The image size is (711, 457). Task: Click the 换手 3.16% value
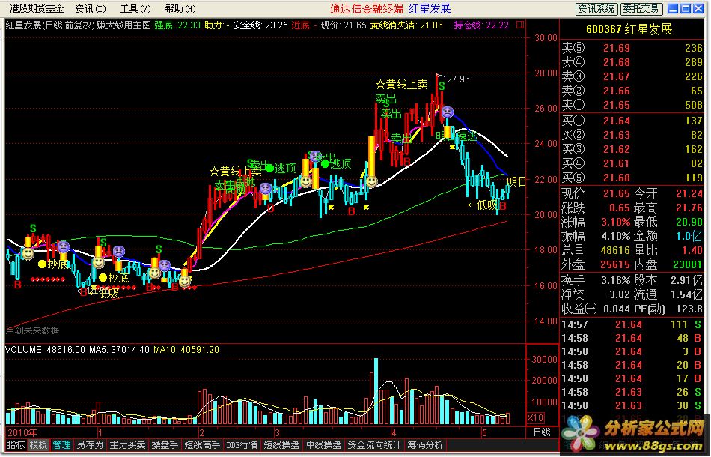pos(616,280)
